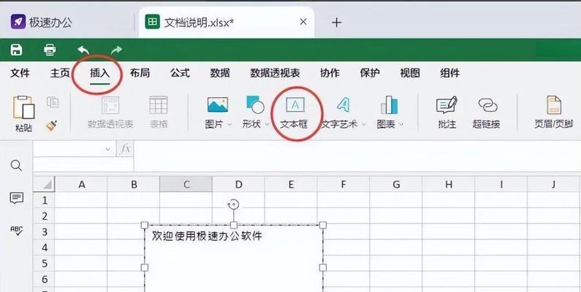This screenshot has width=581, height=292.
Task: Open a new tab with plus button
Action: coord(336,23)
